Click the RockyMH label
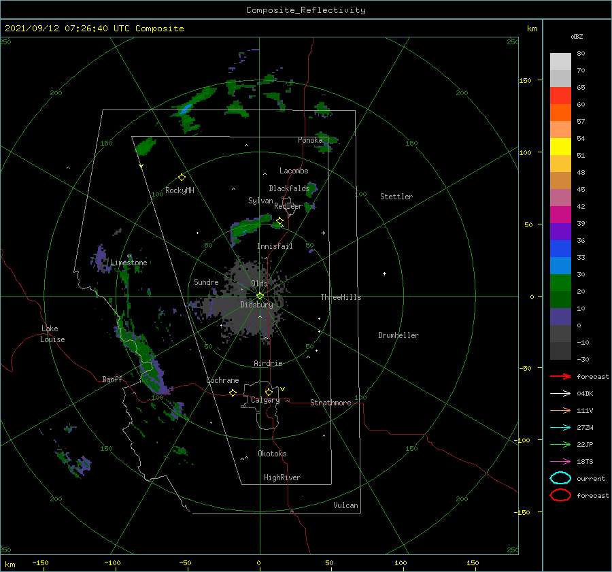 (180, 190)
